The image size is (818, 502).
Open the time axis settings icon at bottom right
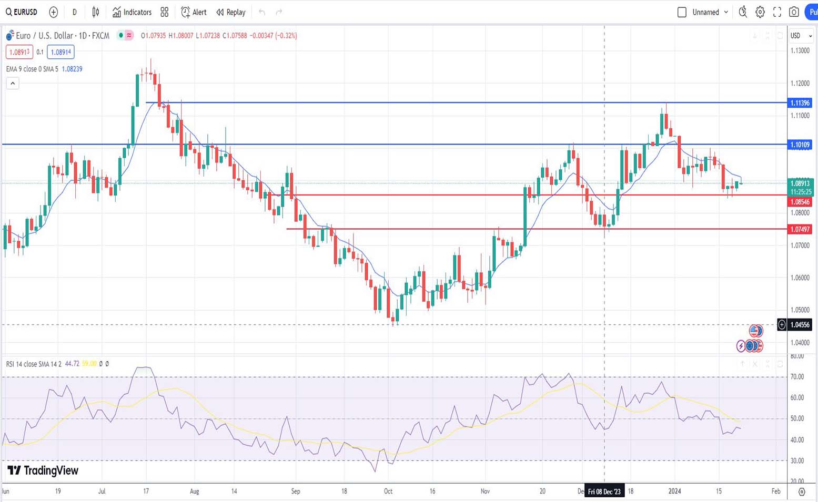tap(802, 491)
